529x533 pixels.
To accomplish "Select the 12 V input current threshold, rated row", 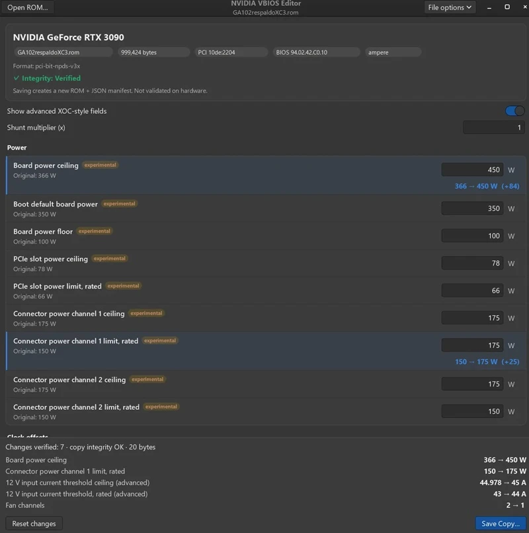I will 266,494.
